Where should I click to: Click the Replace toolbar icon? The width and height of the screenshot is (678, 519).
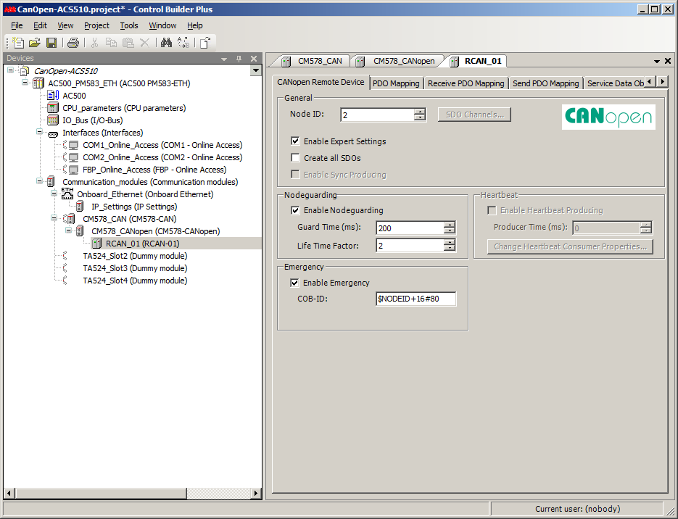(x=183, y=43)
